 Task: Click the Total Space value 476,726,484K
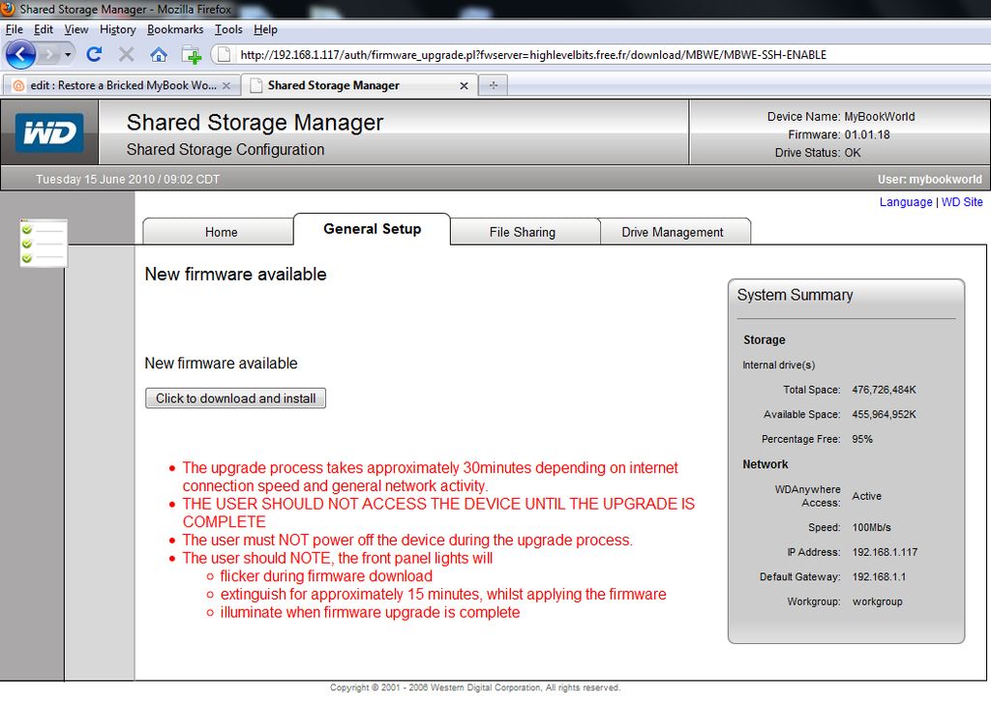pyautogui.click(x=884, y=390)
